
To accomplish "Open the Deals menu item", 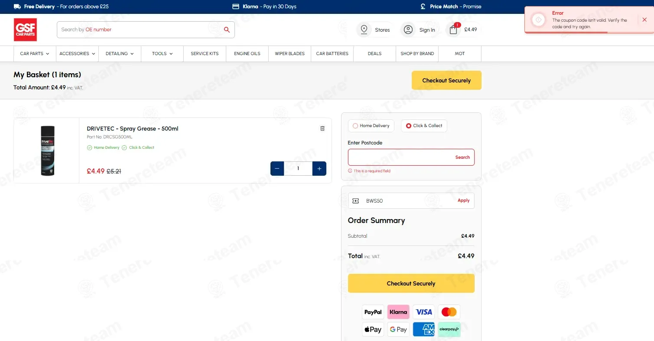I will 374,54.
